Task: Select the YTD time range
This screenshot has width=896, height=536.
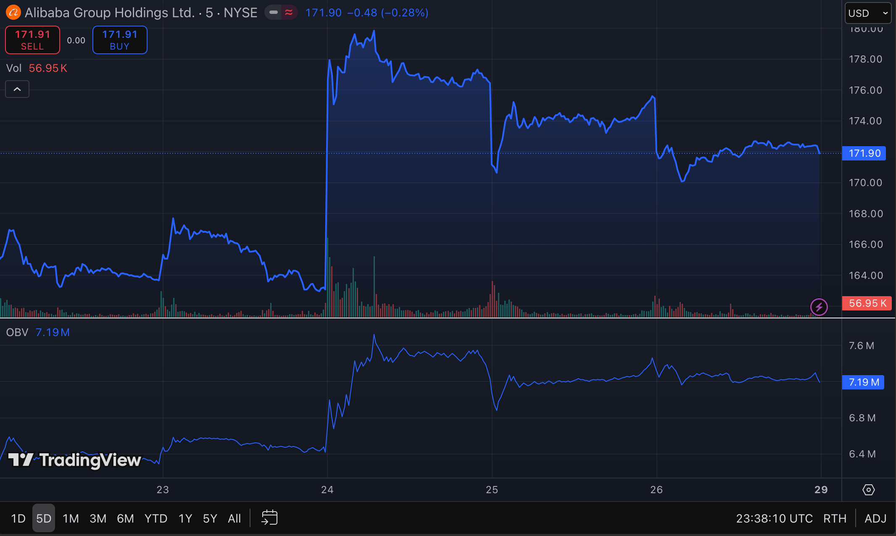Action: coord(156,518)
